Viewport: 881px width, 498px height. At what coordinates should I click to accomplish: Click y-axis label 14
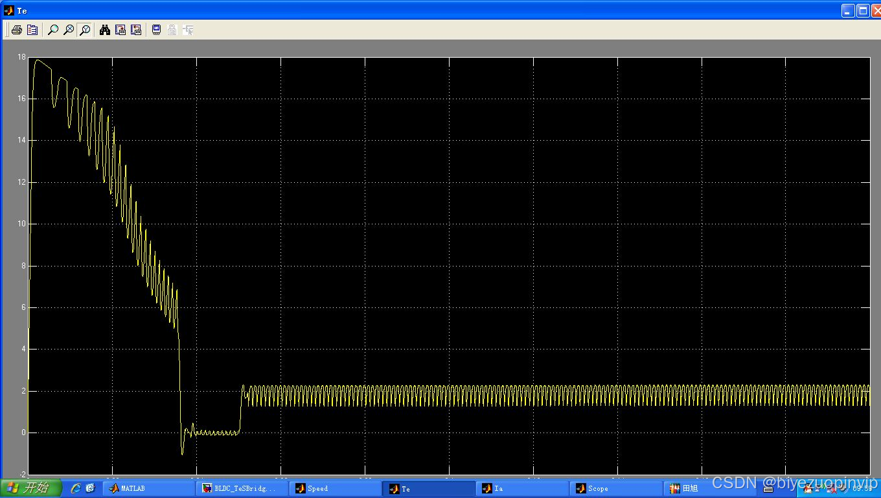point(22,141)
